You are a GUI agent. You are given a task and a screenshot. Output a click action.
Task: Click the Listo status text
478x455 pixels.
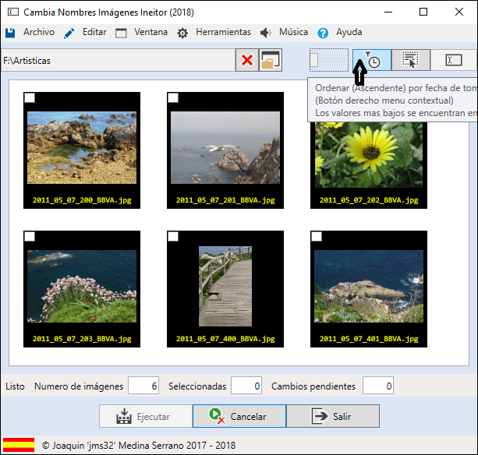(x=15, y=386)
